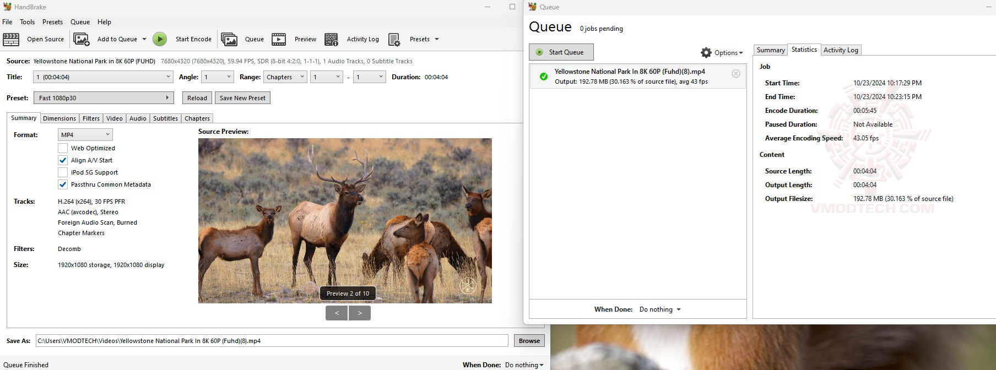Image resolution: width=996 pixels, height=370 pixels.
Task: Open the Format MP4 dropdown
Action: (85, 135)
